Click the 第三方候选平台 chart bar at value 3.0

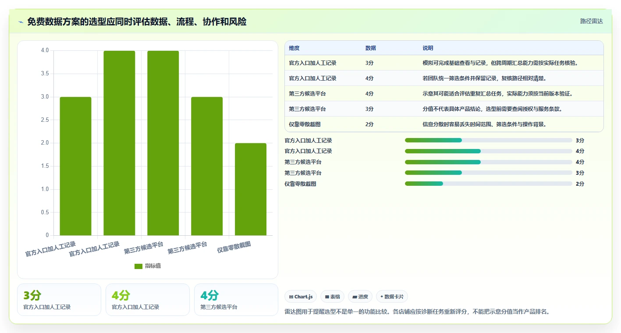point(207,166)
